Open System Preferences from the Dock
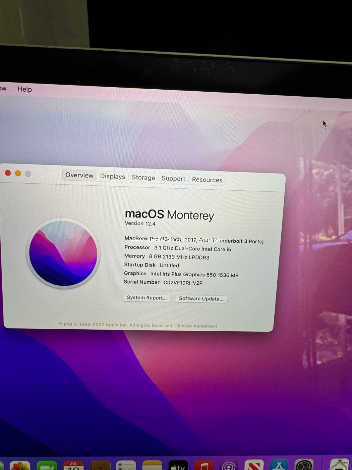The image size is (352, 470). point(304,465)
